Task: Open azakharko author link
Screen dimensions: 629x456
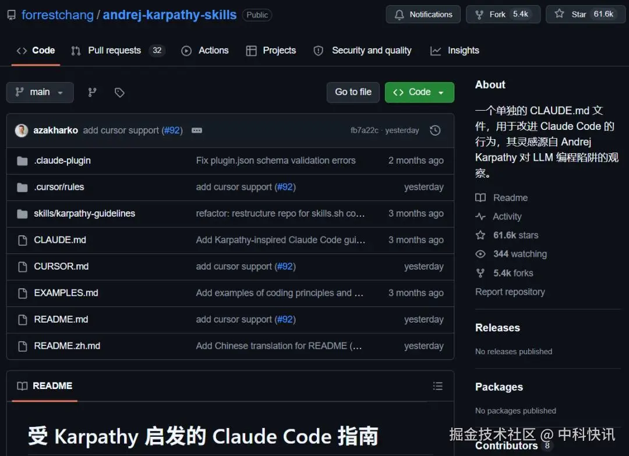Action: coord(56,130)
